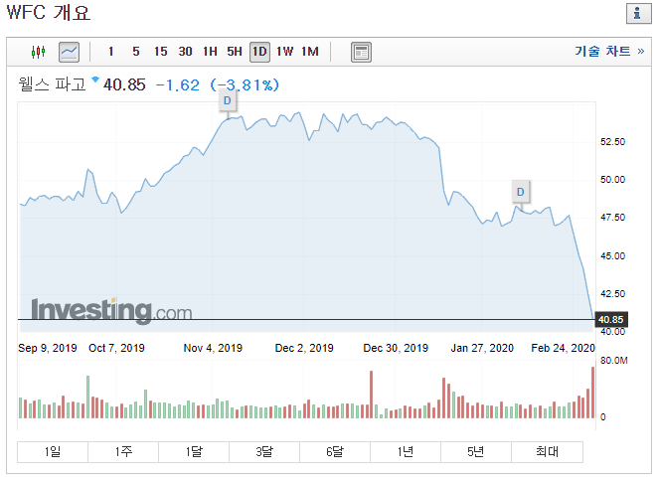Viewport: 658px width, 479px height.
Task: Click the Dec 30, 2019 date label
Action: 396,348
